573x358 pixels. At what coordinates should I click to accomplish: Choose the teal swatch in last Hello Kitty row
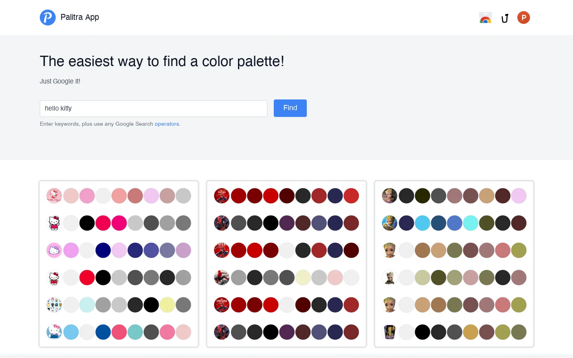coord(135,332)
